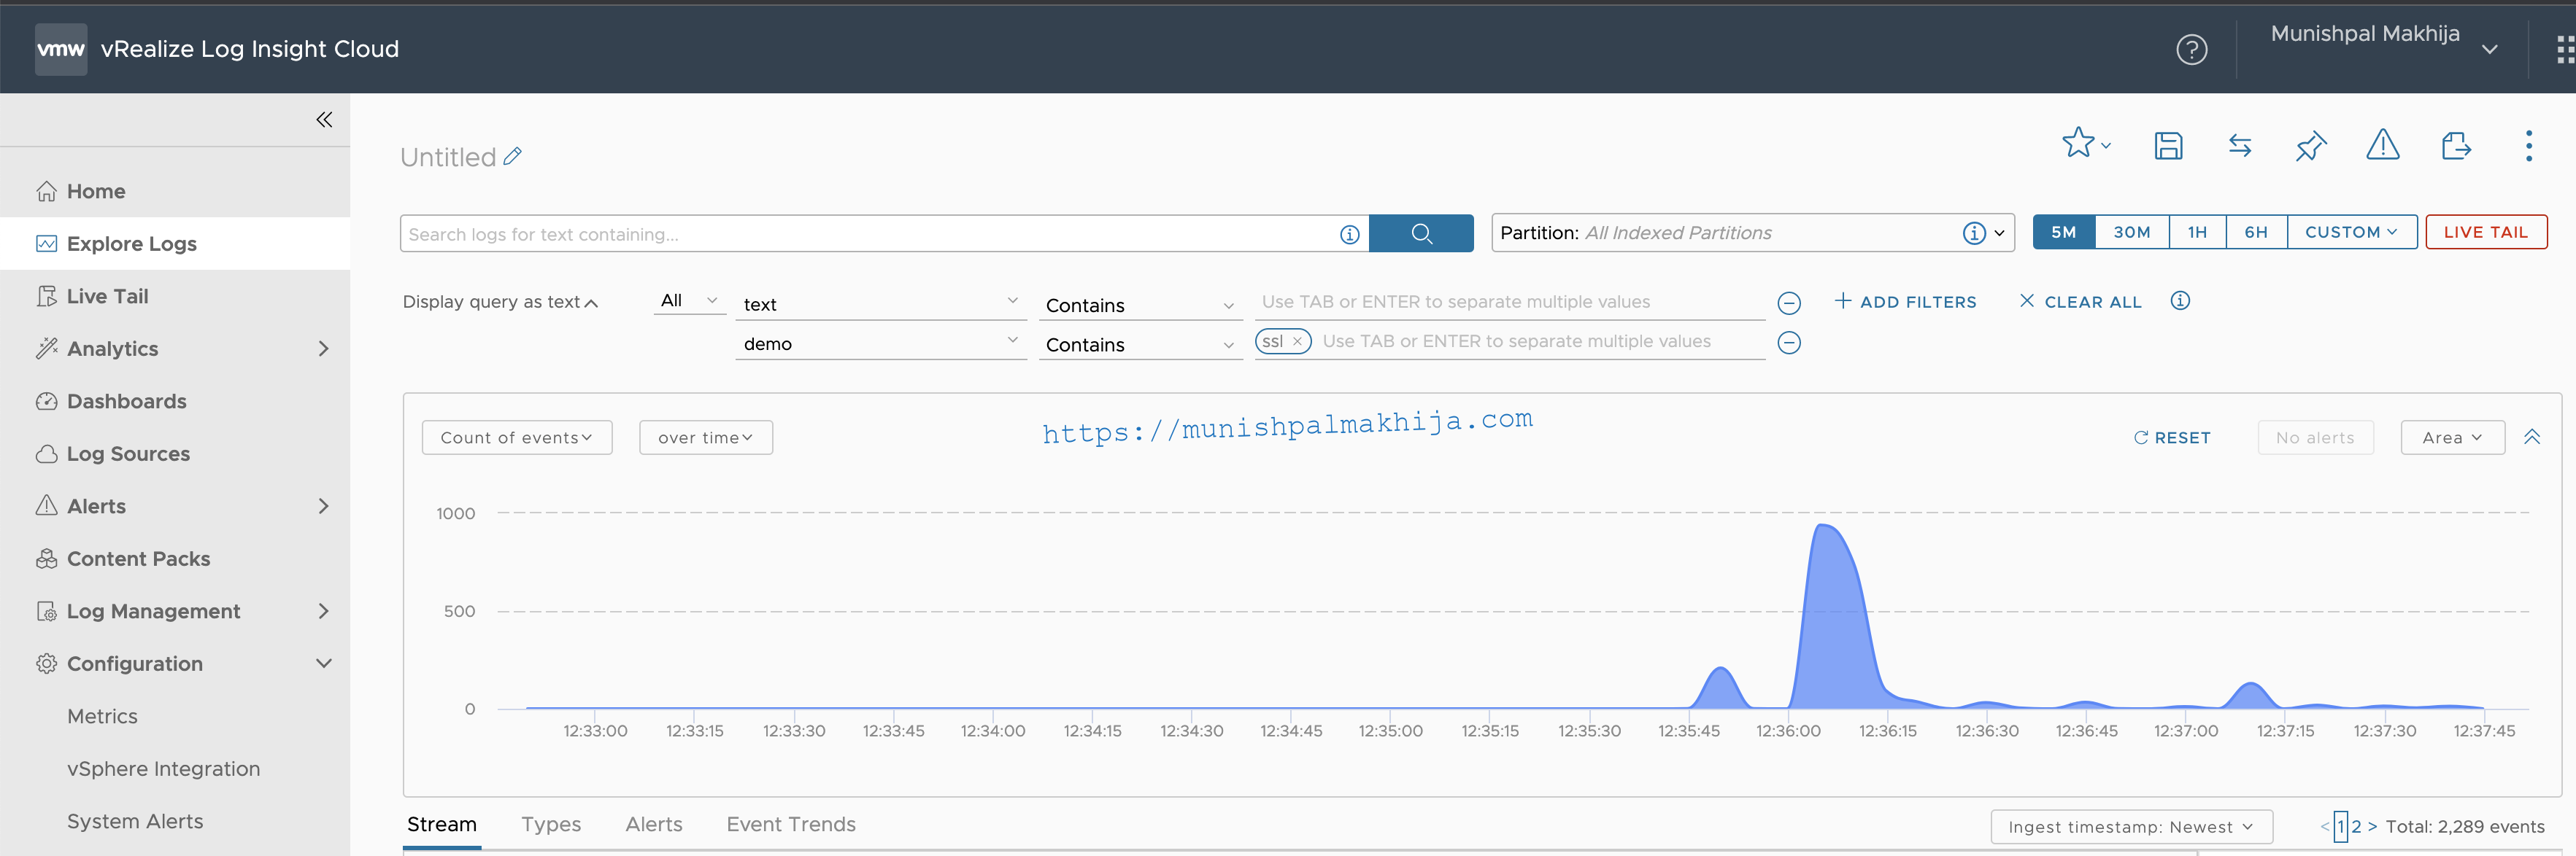Screen dimensions: 2576x856
Task: Open the three-dot more options menu
Action: [x=2529, y=146]
